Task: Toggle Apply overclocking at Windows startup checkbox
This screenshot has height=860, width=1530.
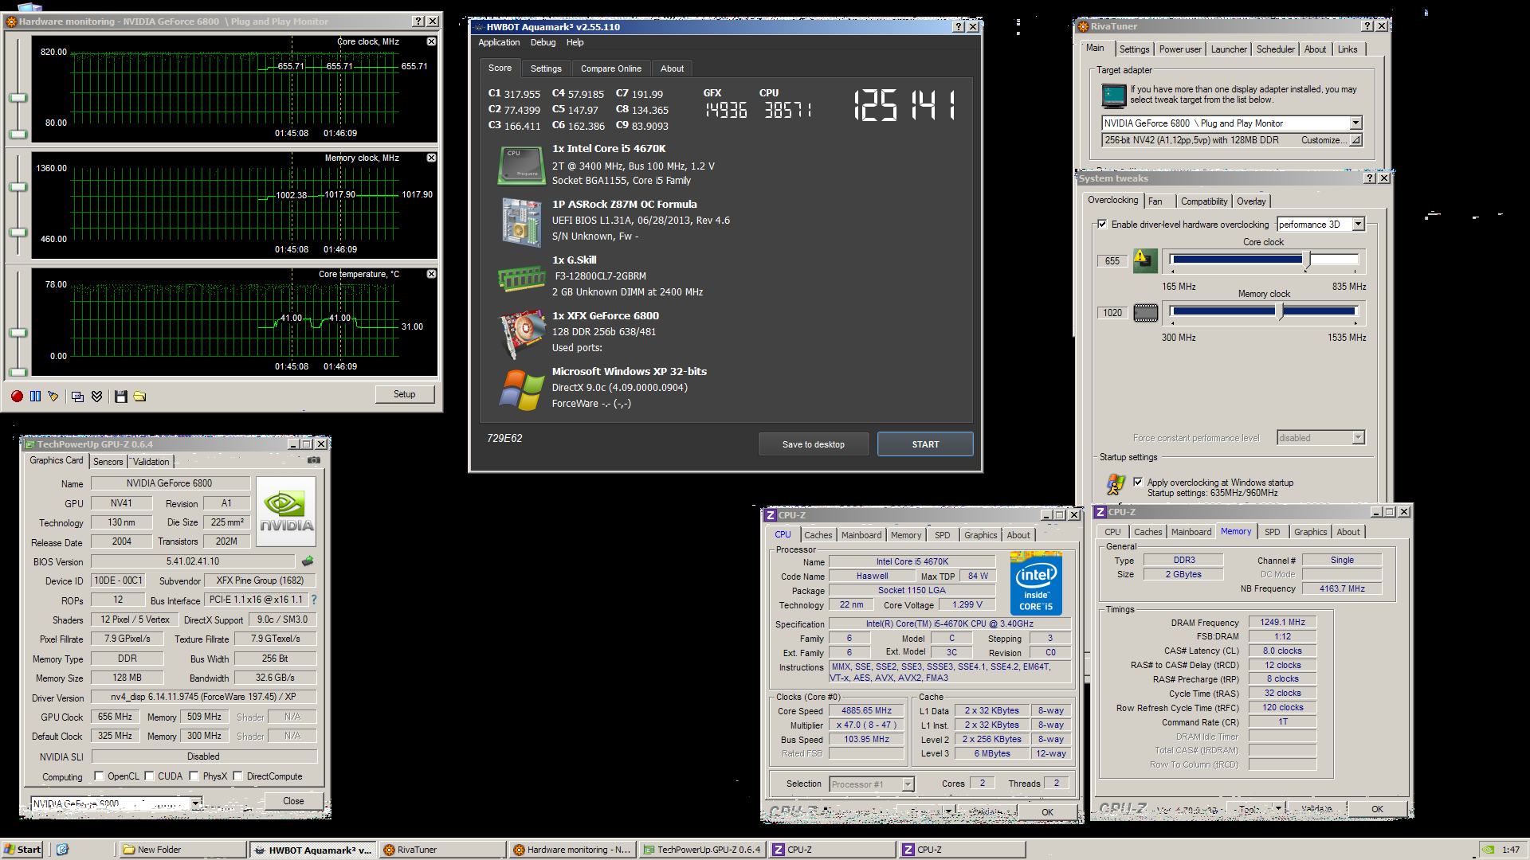Action: pos(1138,482)
